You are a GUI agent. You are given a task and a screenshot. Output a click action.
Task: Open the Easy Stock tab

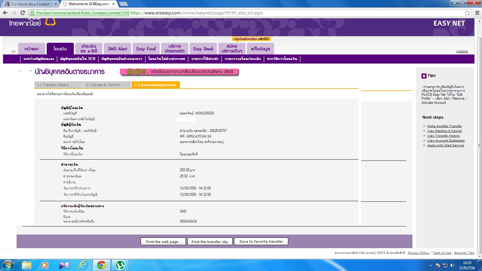pyautogui.click(x=203, y=49)
